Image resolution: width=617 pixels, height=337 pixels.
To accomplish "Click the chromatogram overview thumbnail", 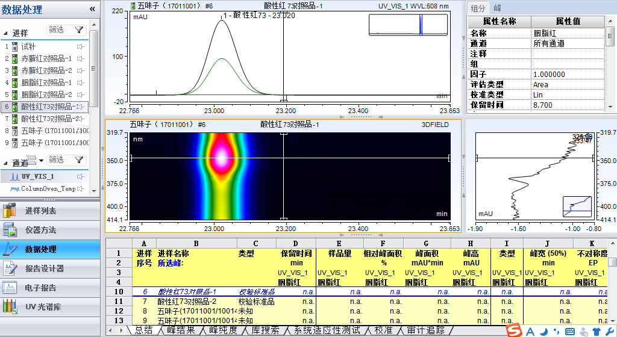I will 408,25.
